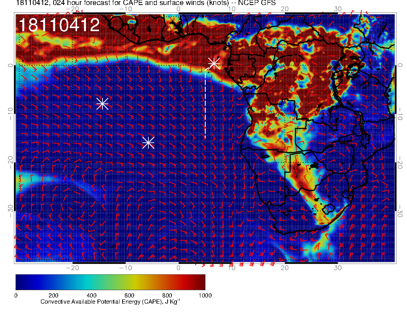Select the white asterisk marker near 8°S, 14°W
The height and width of the screenshot is (314, 407).
tap(102, 104)
